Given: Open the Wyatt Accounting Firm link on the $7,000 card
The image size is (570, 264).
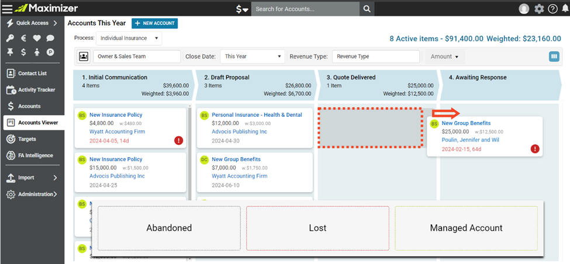Looking at the screenshot, I should pos(239,176).
